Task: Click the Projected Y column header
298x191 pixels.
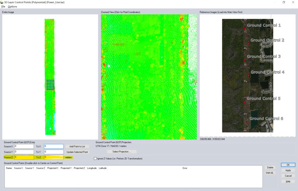Action: click(66, 168)
